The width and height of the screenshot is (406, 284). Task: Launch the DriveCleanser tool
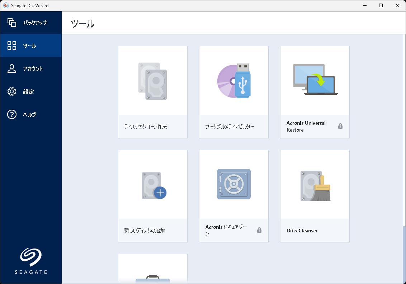coord(315,195)
